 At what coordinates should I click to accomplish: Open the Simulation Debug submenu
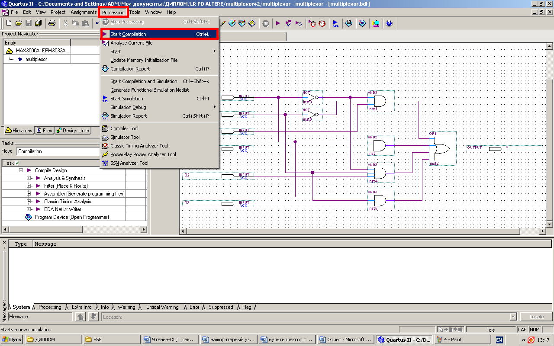tap(160, 107)
